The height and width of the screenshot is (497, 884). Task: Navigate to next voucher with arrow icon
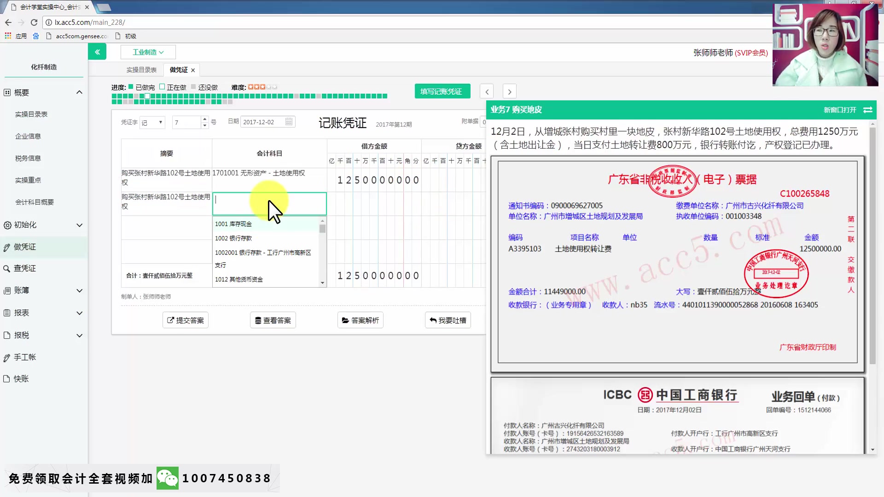[509, 91]
